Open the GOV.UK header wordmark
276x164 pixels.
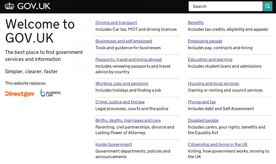coord(34,6)
